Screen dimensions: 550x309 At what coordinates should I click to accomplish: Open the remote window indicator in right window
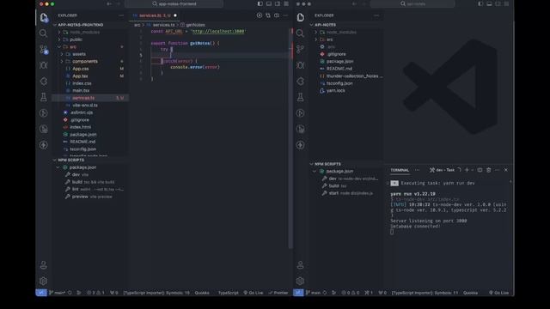[298, 293]
